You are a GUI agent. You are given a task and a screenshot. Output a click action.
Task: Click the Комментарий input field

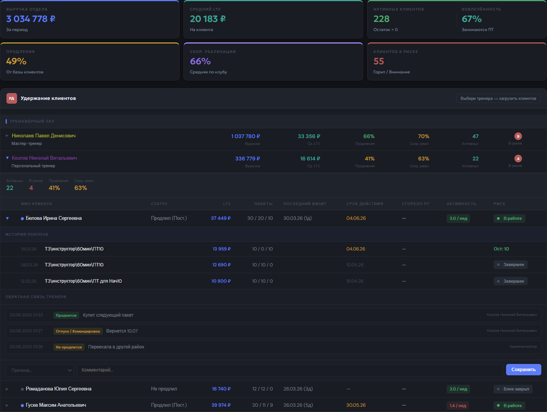point(290,370)
